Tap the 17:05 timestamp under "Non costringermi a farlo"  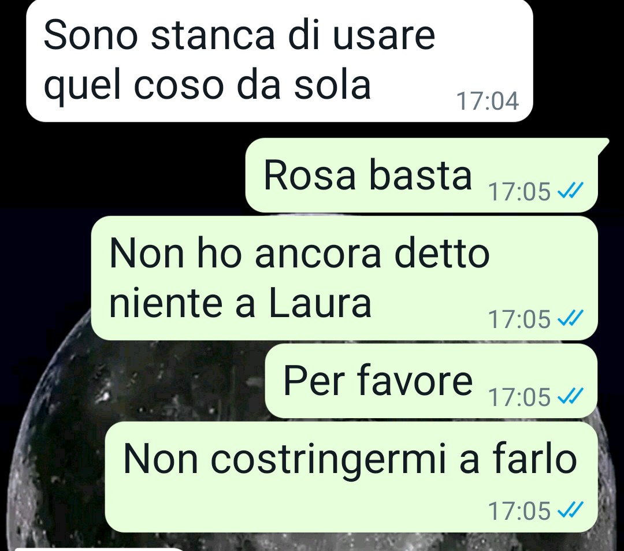tap(519, 511)
